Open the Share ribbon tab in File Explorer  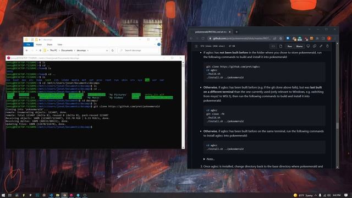coord(50,45)
